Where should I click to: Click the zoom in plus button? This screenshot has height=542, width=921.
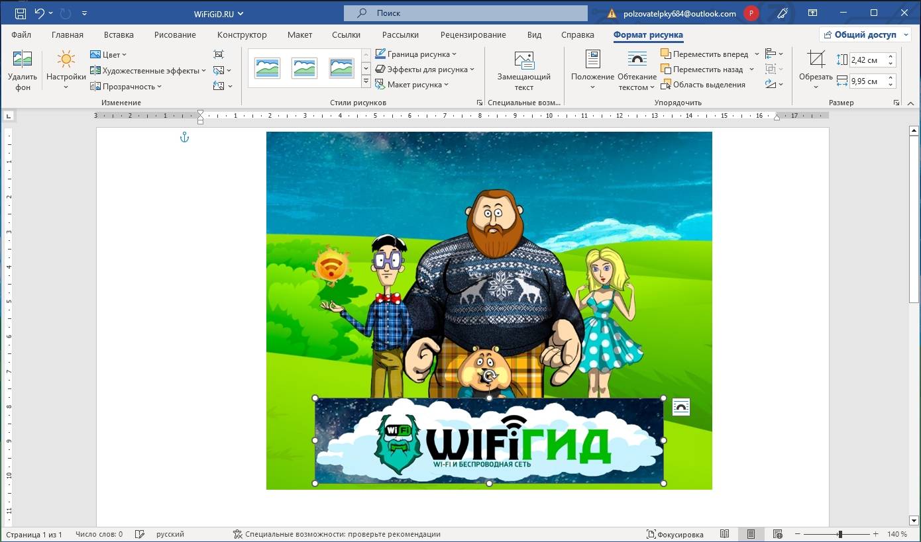pyautogui.click(x=875, y=534)
